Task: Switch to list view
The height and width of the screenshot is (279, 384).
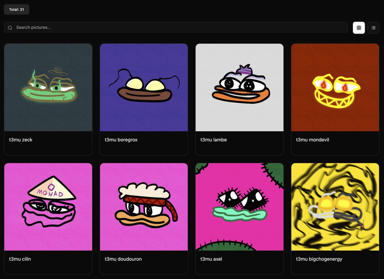Action: [x=373, y=28]
